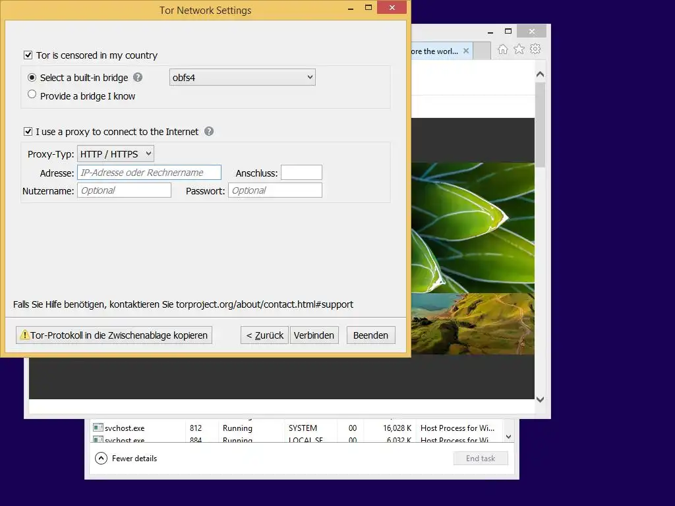The width and height of the screenshot is (675, 506).
Task: Open the obfs4 bridge type dropdown
Action: point(243,78)
